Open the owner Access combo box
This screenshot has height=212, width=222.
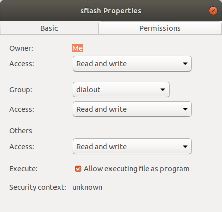(132, 64)
